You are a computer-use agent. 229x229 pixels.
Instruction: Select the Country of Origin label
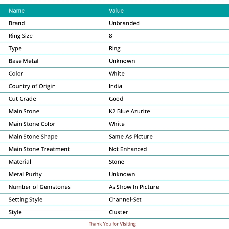pyautogui.click(x=32, y=86)
